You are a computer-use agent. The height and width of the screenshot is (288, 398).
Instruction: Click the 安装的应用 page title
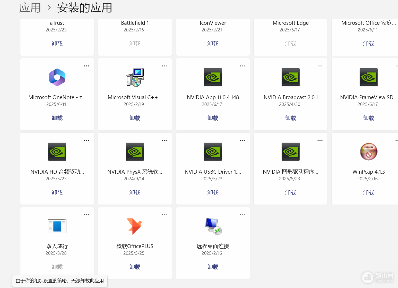[x=85, y=8]
